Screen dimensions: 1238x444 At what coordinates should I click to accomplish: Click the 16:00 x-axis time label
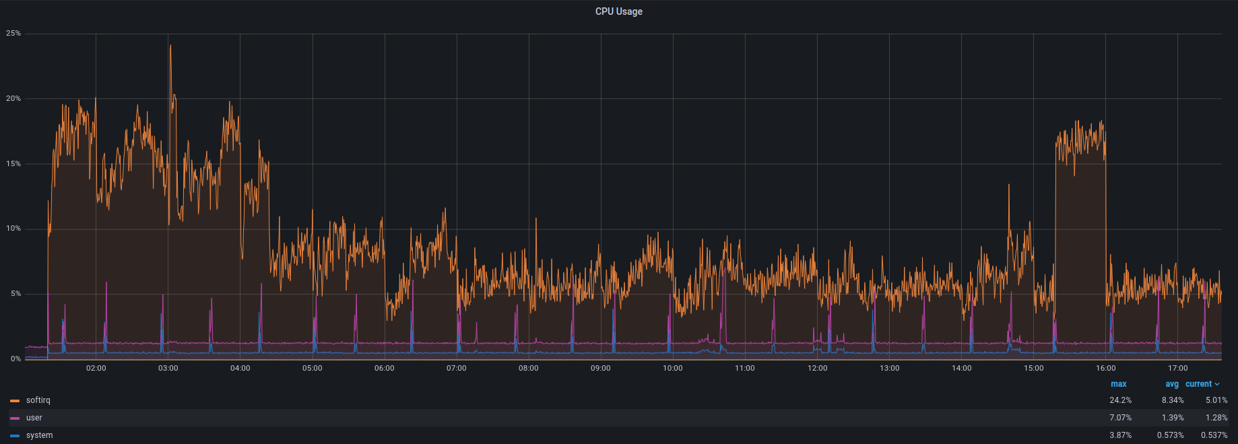pos(1105,368)
